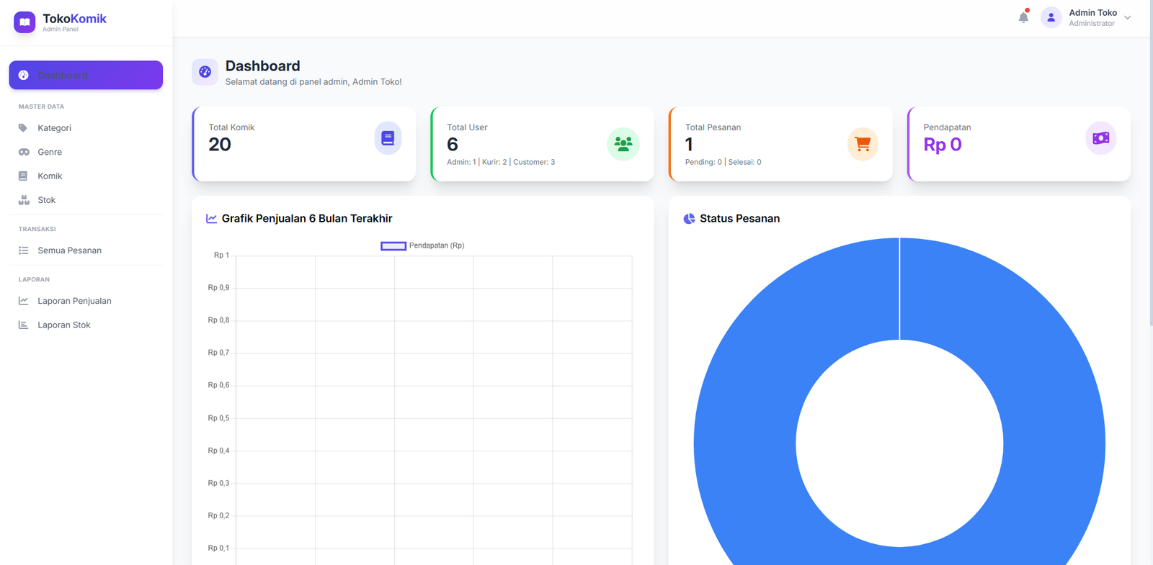Go to the Genre page
The width and height of the screenshot is (1153, 565).
click(86, 152)
